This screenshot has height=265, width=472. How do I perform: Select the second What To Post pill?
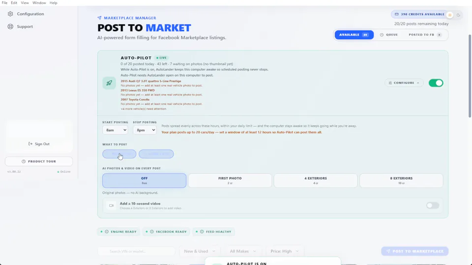pyautogui.click(x=156, y=154)
